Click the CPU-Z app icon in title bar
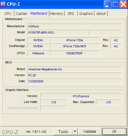 [x=3, y=4]
